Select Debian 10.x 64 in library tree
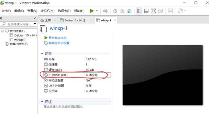Image resolution: width=209 pixels, height=114 pixels. (25, 35)
